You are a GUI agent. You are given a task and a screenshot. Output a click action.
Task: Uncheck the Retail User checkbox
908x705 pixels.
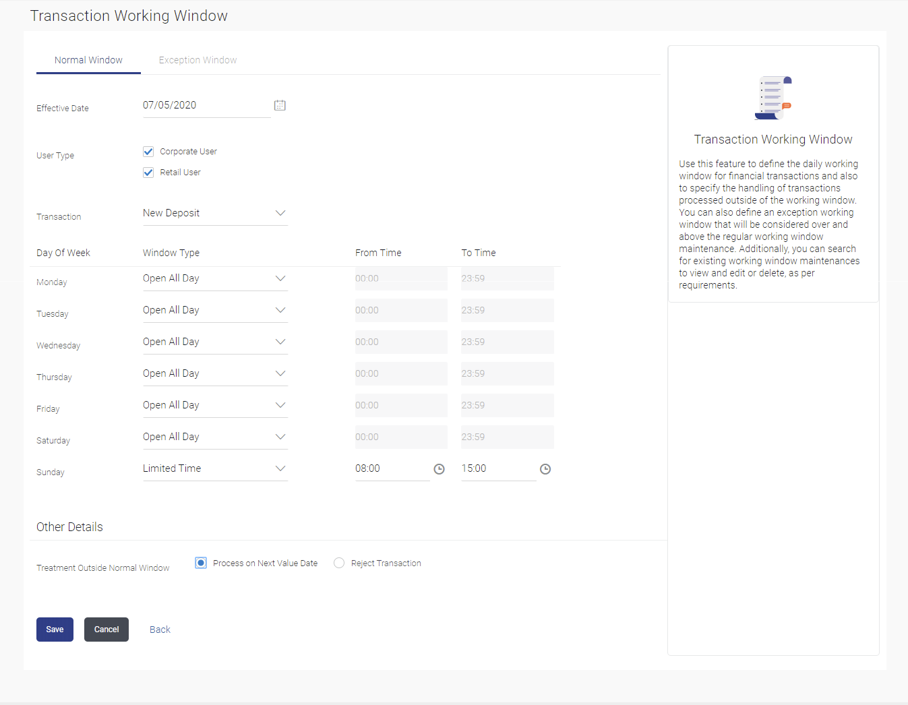tap(148, 173)
